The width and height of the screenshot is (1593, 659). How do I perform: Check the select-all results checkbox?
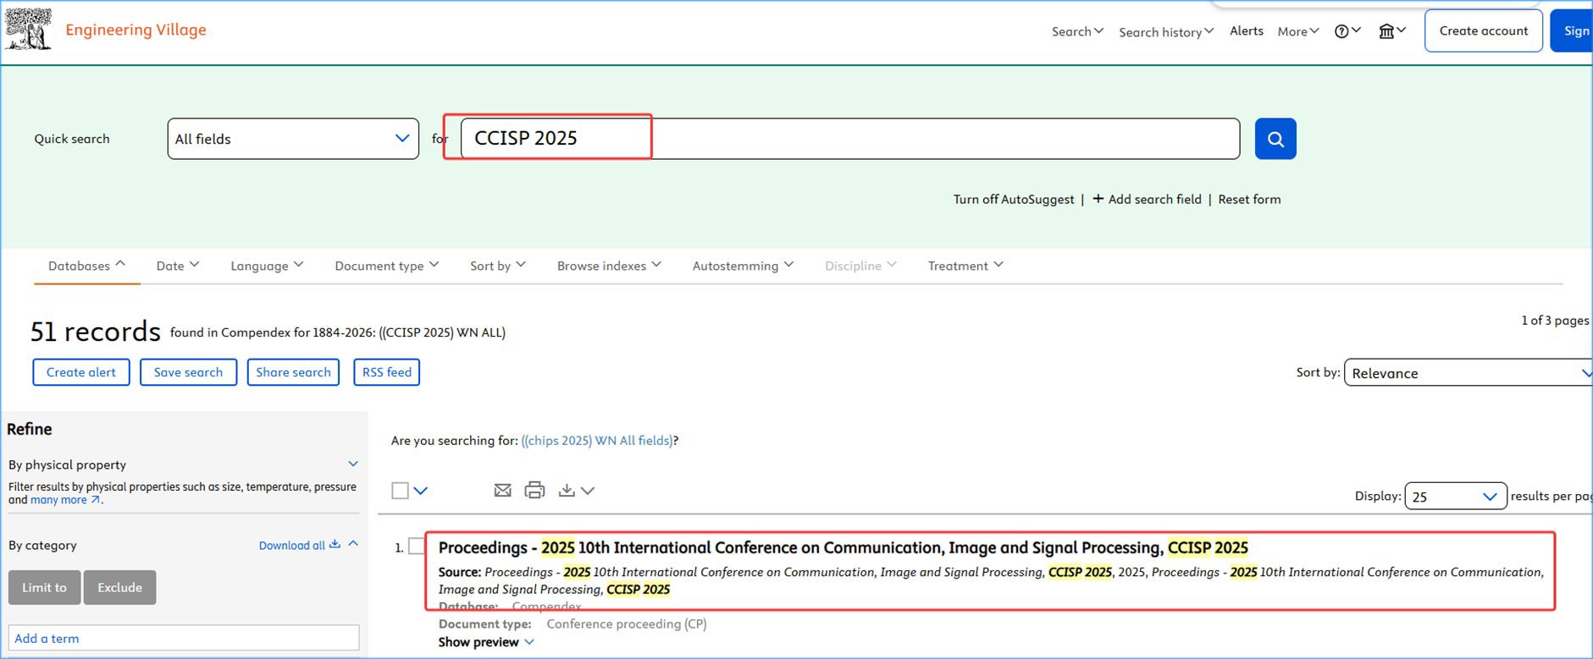(x=401, y=491)
